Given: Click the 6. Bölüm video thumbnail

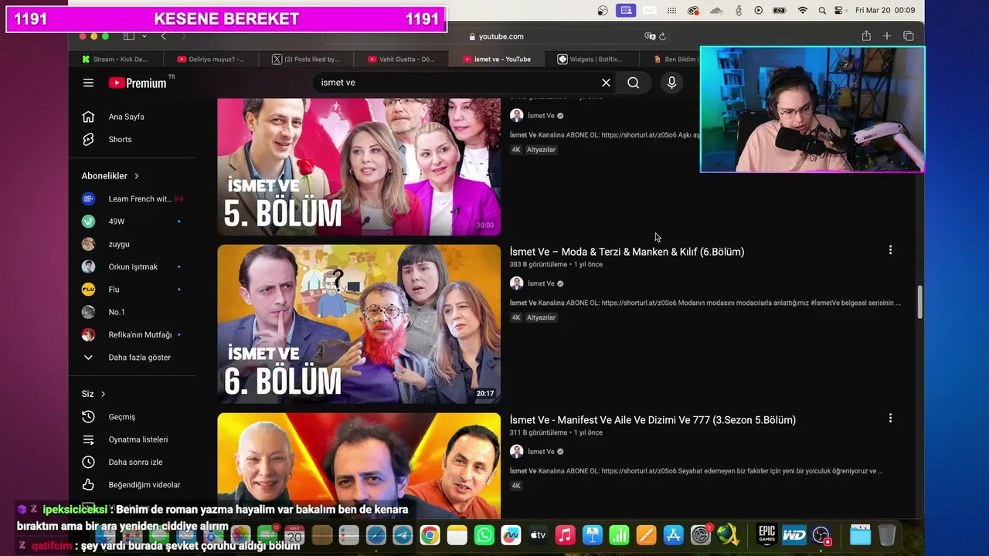Looking at the screenshot, I should click(x=359, y=324).
